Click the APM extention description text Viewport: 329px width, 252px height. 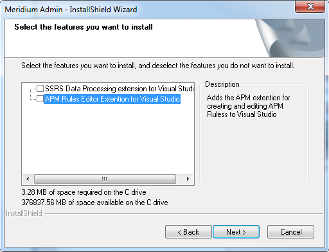[x=248, y=106]
